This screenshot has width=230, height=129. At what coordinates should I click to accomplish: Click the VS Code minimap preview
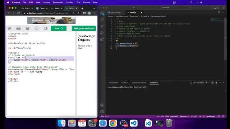coord(217,19)
